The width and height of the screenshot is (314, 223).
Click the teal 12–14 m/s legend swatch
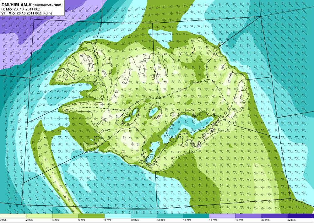point(170,216)
